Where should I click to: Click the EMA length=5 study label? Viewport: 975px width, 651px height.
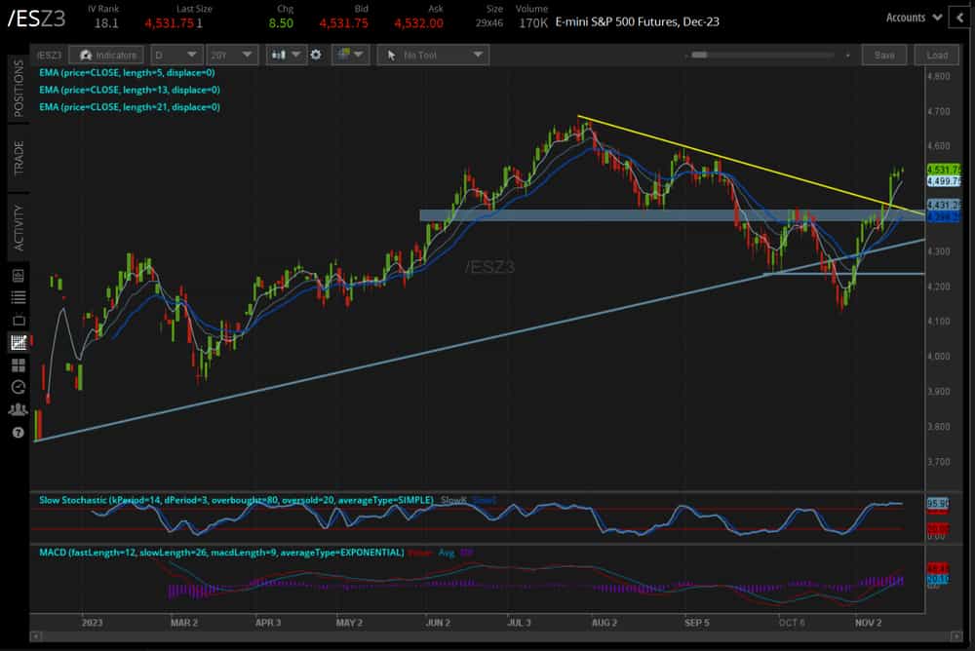pos(127,72)
